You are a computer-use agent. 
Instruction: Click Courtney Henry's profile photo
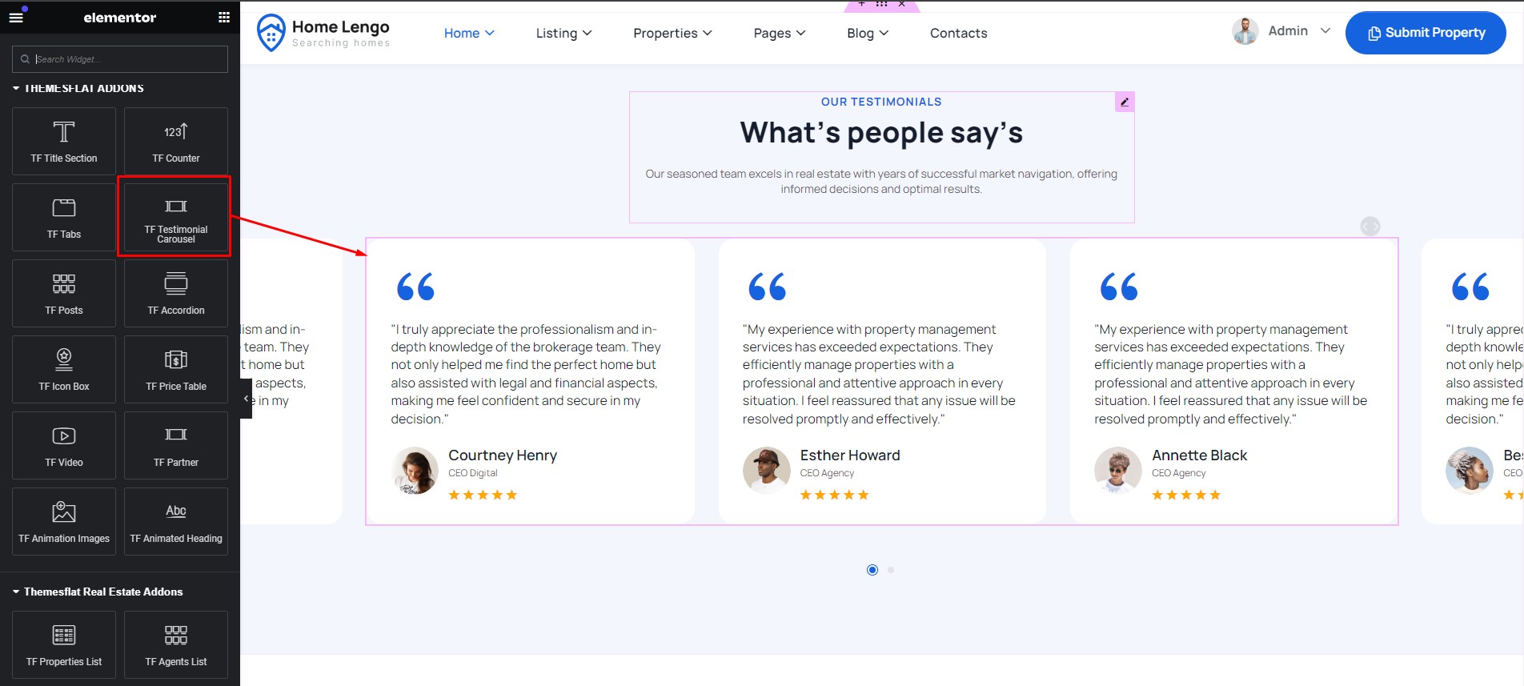click(415, 471)
